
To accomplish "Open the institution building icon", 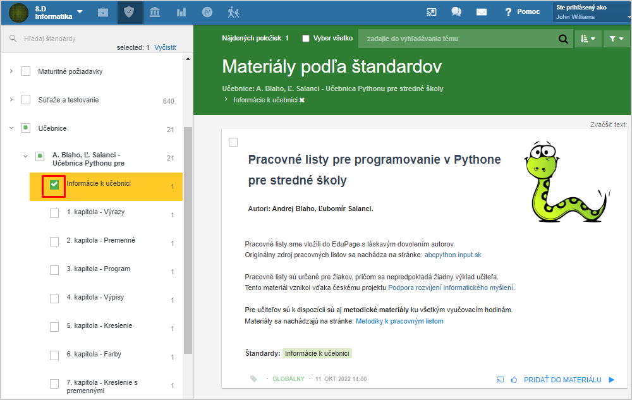I will point(155,13).
